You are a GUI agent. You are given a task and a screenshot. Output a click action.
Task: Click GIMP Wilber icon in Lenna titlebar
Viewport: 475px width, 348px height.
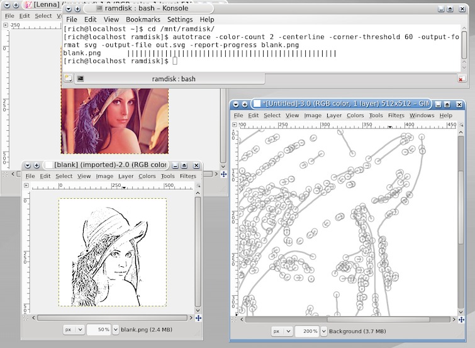coord(28,5)
